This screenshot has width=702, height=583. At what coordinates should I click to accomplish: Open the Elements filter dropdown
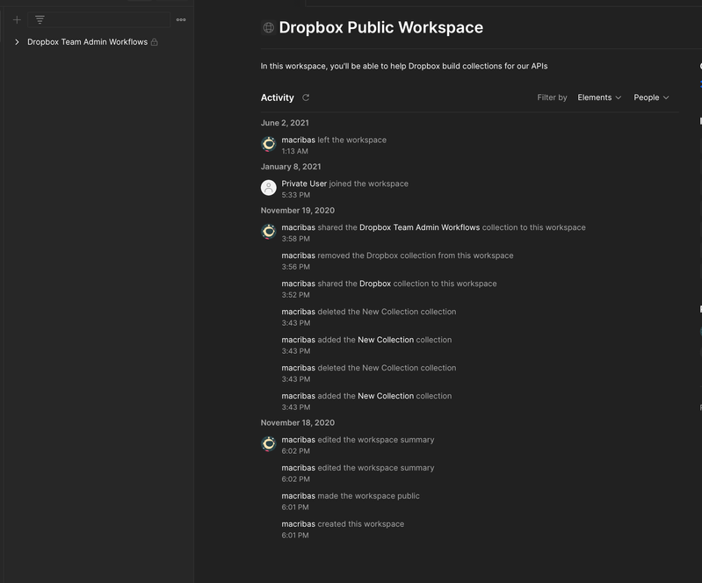[x=599, y=97]
